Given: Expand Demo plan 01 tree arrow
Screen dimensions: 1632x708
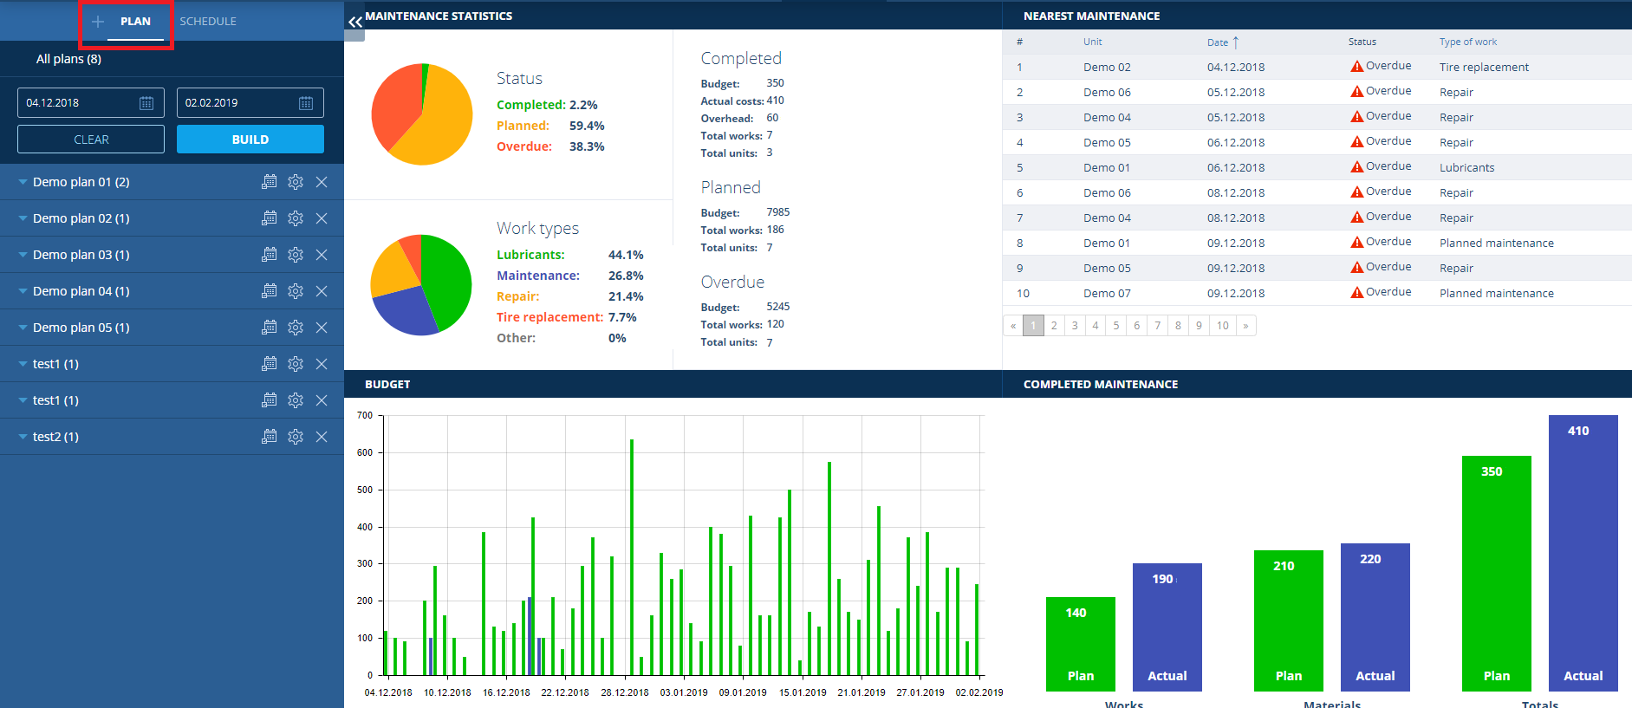Looking at the screenshot, I should (x=23, y=182).
